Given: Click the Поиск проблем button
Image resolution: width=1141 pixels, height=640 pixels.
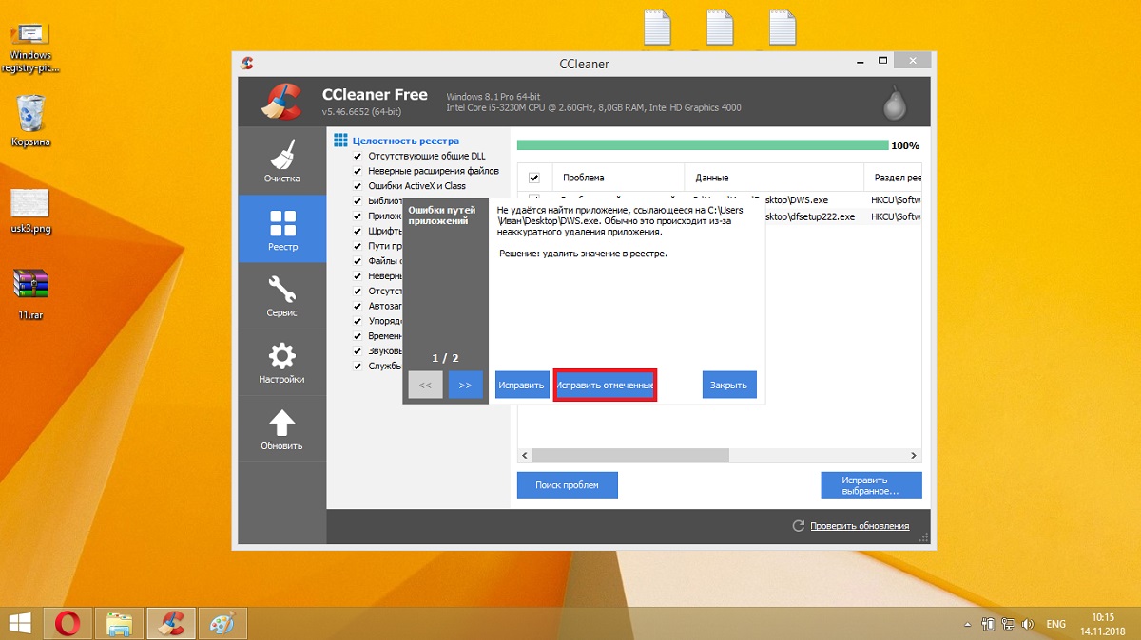Looking at the screenshot, I should (x=567, y=484).
